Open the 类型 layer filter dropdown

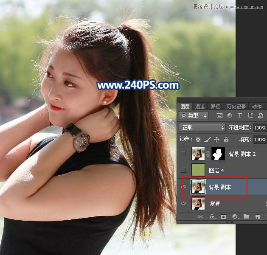coord(194,116)
